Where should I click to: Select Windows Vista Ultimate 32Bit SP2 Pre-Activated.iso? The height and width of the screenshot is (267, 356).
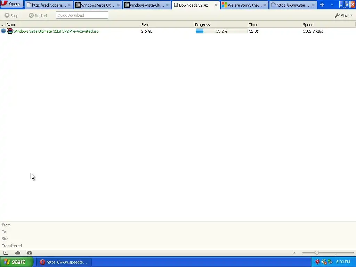tap(56, 31)
